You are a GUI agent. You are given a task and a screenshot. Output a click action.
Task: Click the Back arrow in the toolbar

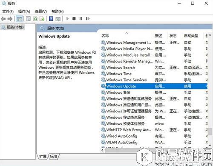(3, 19)
